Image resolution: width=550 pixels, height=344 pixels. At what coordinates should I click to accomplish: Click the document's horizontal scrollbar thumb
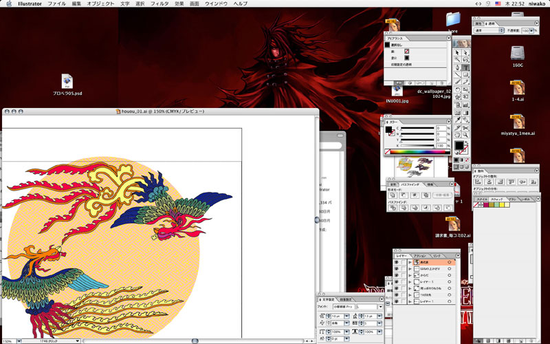tap(195, 341)
